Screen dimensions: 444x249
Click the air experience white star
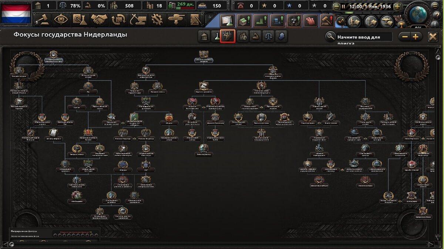click(x=320, y=6)
